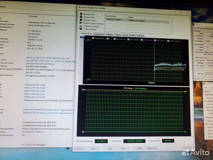Enable Stress local disks checkbox
The width and height of the screenshot is (213, 160).
click(x=84, y=26)
